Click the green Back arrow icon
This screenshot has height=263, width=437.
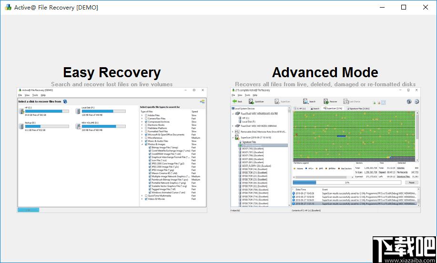(235, 101)
